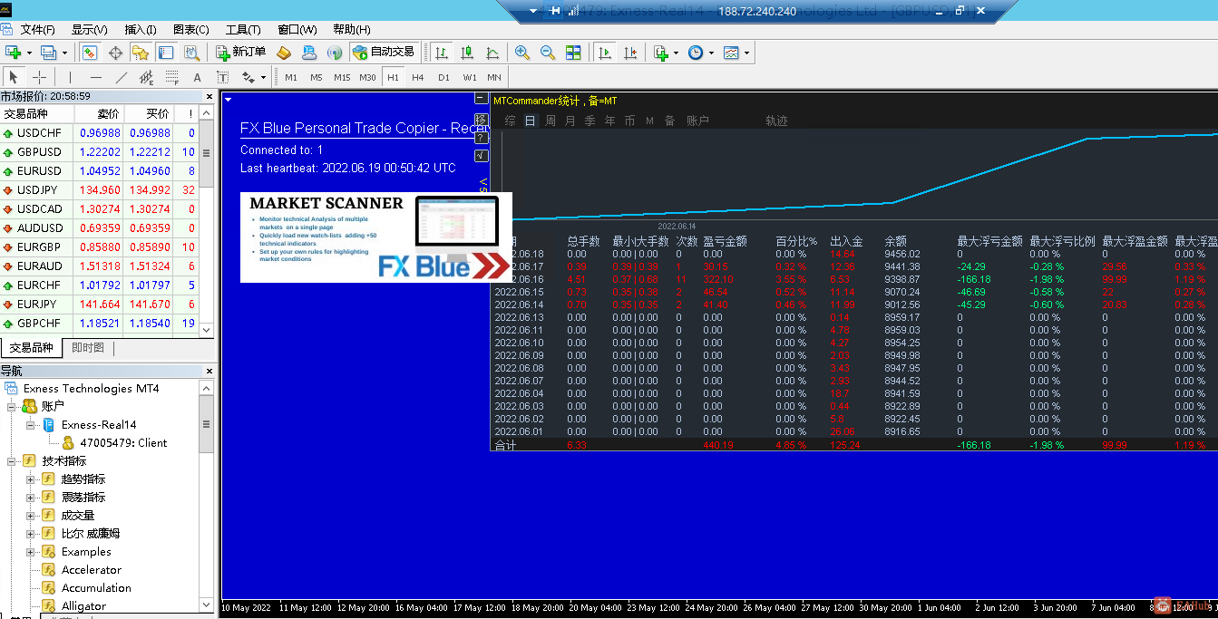This screenshot has height=619, width=1218.
Task: Toggle chart auto scroll icon
Action: (x=605, y=53)
